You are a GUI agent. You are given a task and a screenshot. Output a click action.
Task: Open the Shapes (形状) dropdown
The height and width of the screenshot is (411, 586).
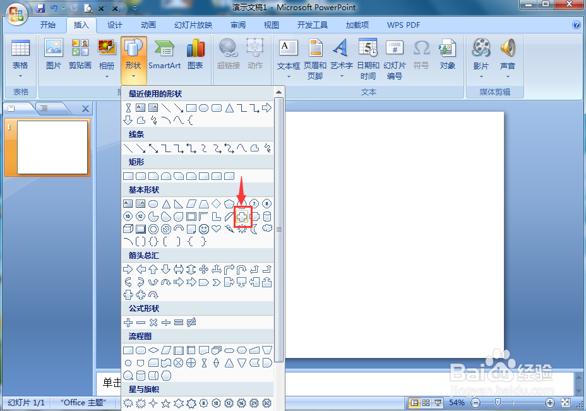click(x=133, y=60)
